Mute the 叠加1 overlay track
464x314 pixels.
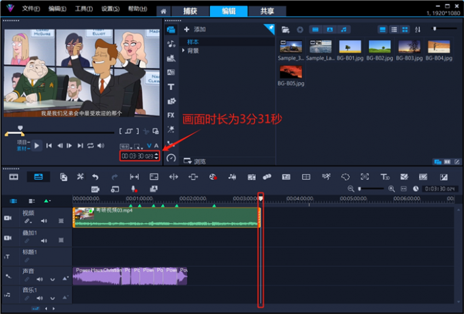click(x=44, y=241)
